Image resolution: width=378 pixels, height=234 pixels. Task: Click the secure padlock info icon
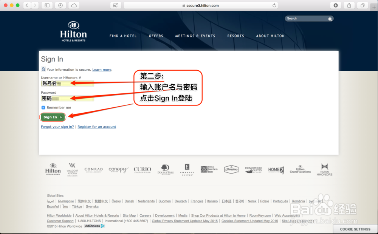tap(43, 69)
